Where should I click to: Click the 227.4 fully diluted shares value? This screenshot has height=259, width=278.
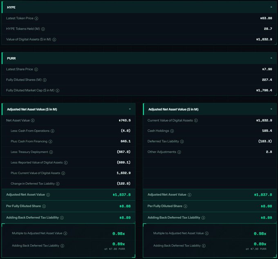[x=267, y=80]
